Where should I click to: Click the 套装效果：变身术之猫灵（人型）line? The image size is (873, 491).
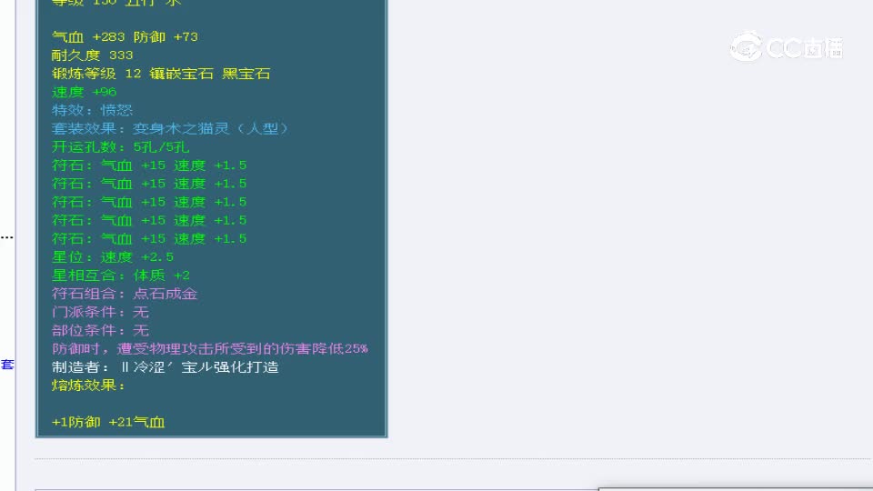click(x=170, y=128)
